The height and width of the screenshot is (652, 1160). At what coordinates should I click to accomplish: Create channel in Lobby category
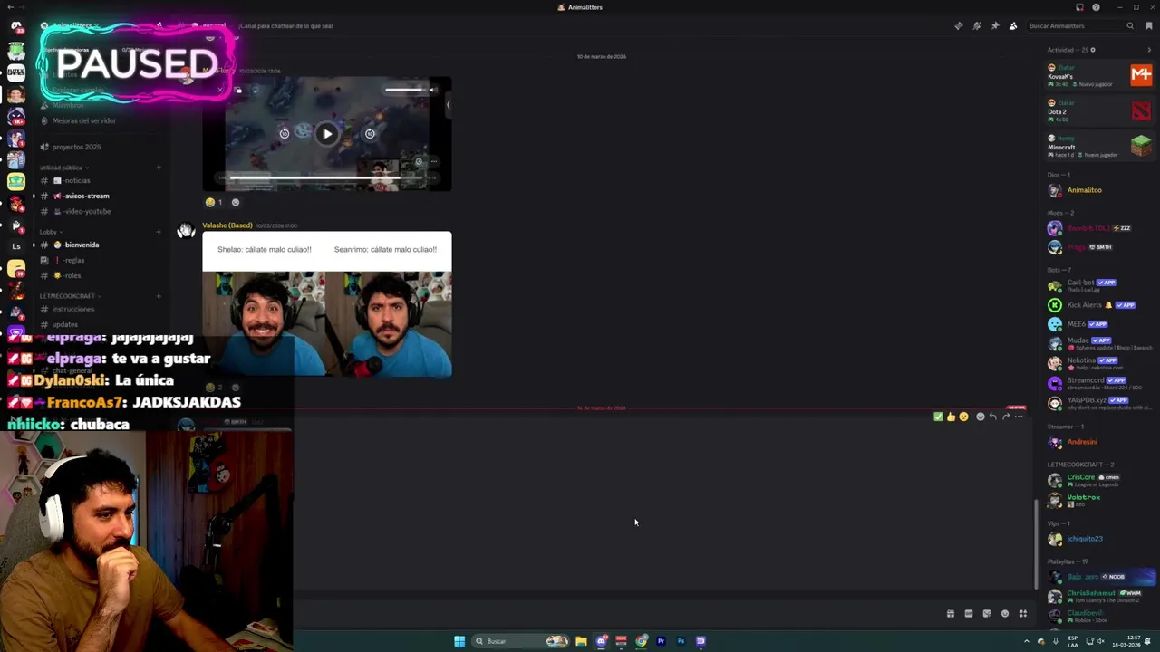tap(159, 232)
